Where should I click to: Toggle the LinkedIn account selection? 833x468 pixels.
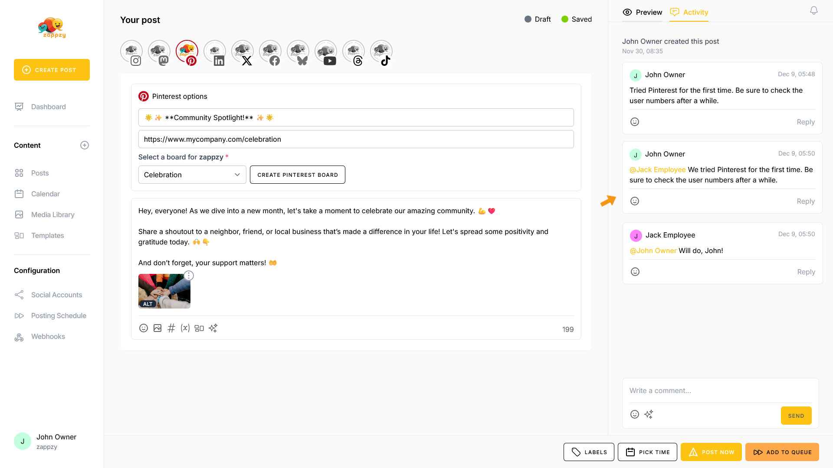tap(215, 52)
